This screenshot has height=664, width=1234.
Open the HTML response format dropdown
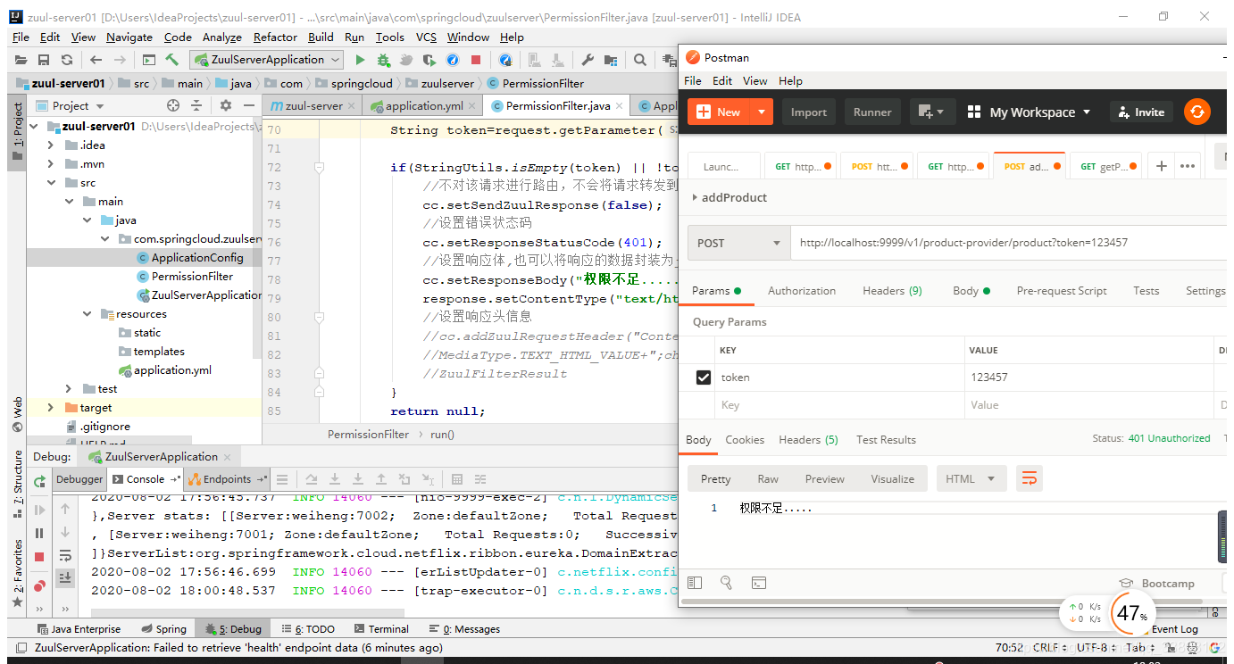(971, 478)
